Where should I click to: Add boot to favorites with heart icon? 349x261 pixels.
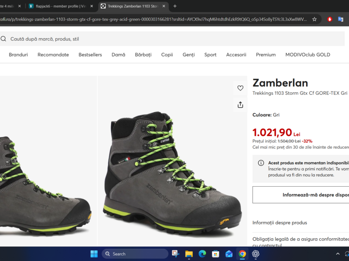coord(240,88)
